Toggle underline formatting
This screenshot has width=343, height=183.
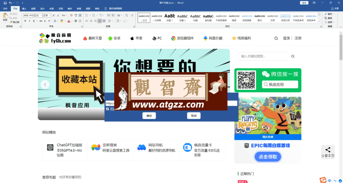[x=34, y=21]
